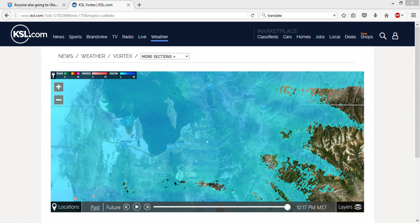Step radar forward one frame
Screen dimensions: 420x223
point(147,207)
